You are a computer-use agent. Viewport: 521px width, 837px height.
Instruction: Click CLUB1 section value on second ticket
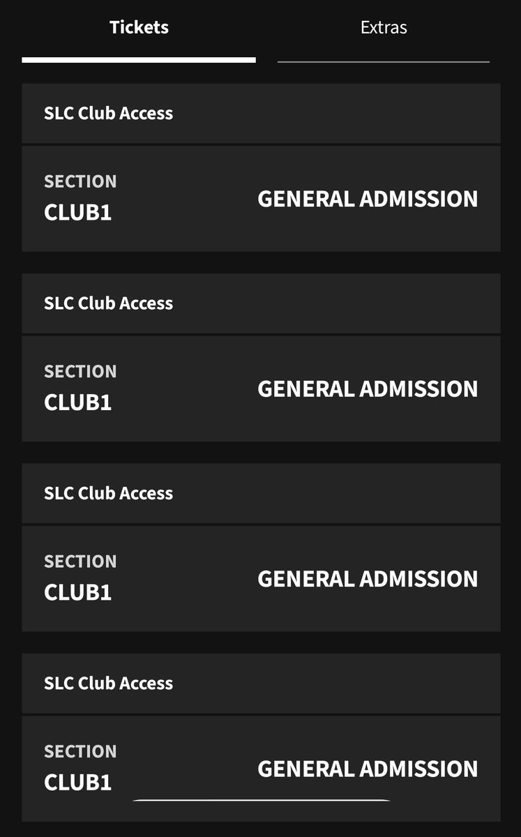tap(77, 402)
